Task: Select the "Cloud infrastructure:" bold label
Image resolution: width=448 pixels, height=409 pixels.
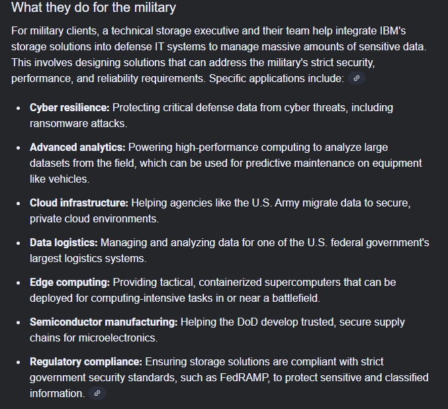Action: click(79, 203)
